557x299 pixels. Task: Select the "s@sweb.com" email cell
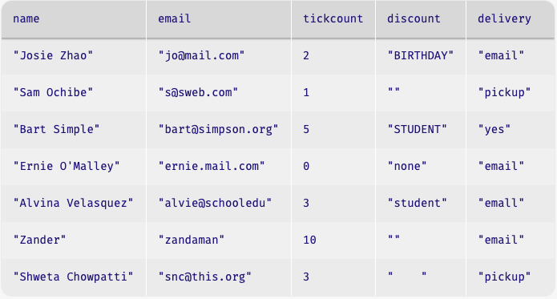click(219, 93)
